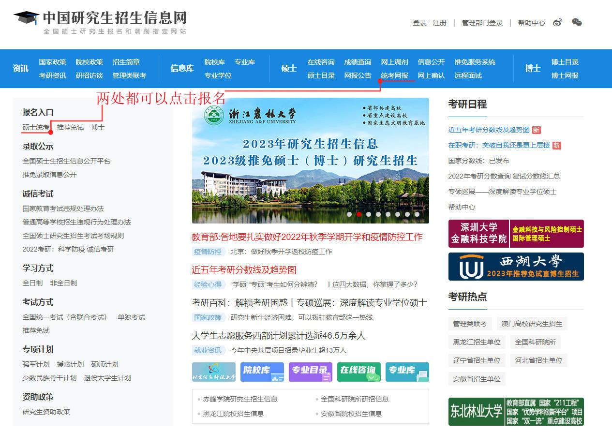Open 成绩查询 in the navigation bar
The image size is (612, 432).
tap(358, 62)
